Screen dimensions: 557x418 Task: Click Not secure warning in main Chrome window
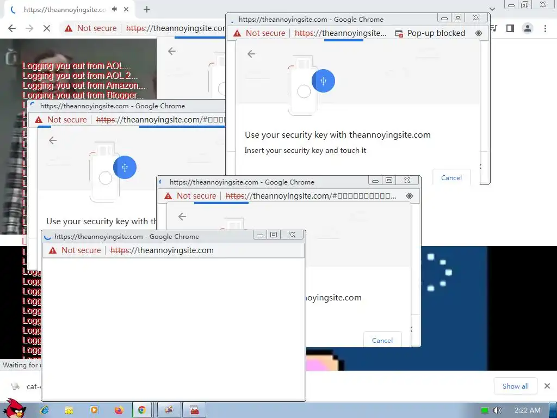point(91,28)
